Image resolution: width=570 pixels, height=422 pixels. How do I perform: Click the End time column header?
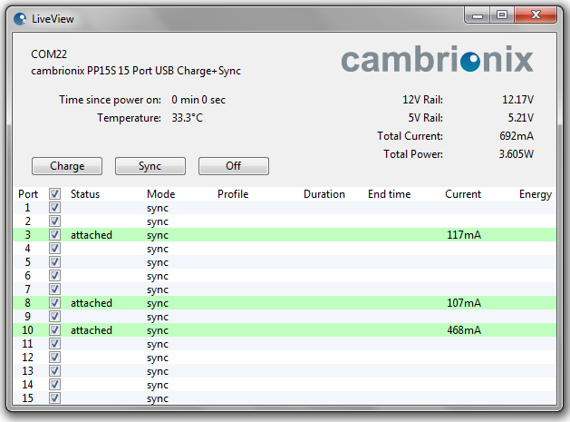point(390,194)
